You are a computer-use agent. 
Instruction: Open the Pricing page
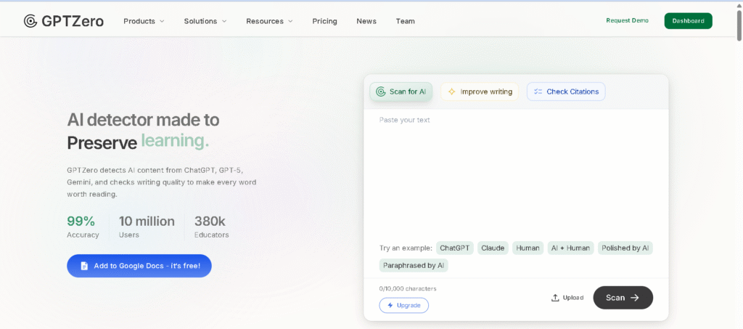tap(324, 21)
